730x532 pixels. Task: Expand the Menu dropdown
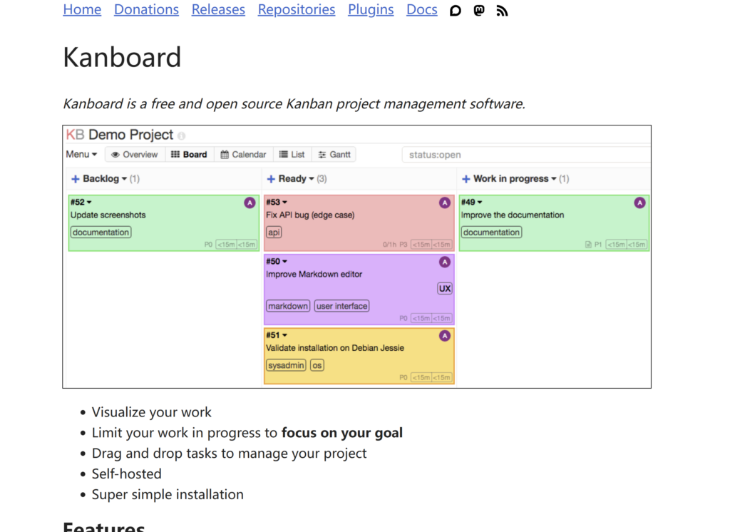point(81,155)
